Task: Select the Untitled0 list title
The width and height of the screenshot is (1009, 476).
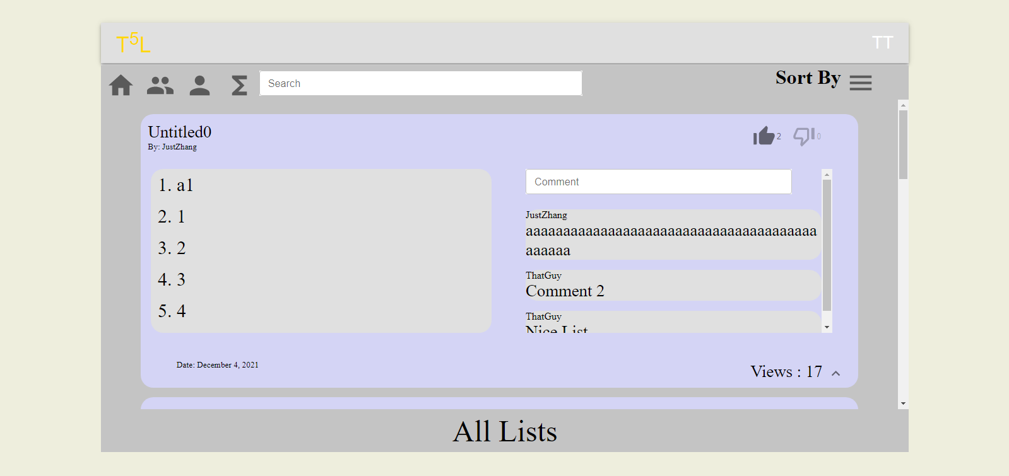Action: [x=180, y=132]
